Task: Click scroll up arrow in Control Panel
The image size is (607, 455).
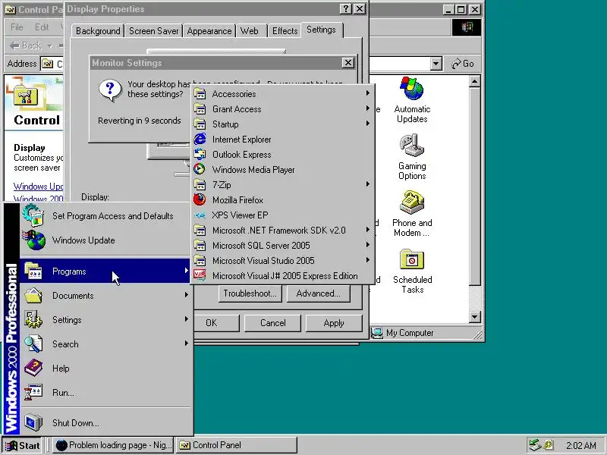Action: click(x=475, y=82)
